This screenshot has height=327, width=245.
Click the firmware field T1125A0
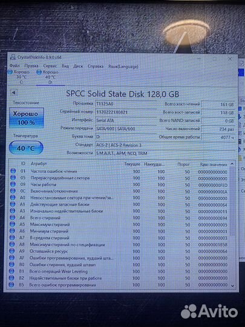coord(126,104)
